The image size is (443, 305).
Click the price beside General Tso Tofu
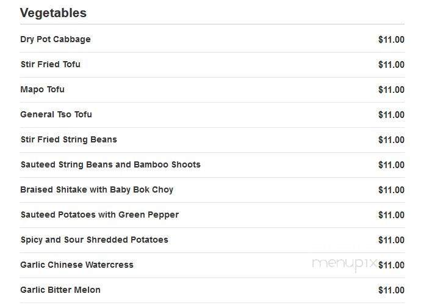tap(391, 115)
